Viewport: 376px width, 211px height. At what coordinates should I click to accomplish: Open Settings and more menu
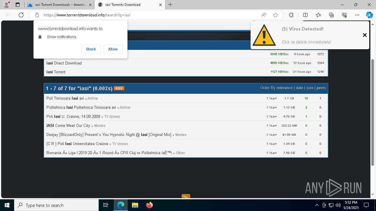tap(357, 15)
